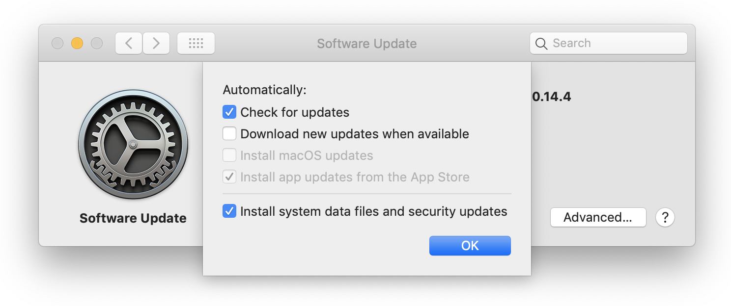Screen dimensions: 731x306
Task: Go back with the left chevron button
Action: pyautogui.click(x=129, y=43)
